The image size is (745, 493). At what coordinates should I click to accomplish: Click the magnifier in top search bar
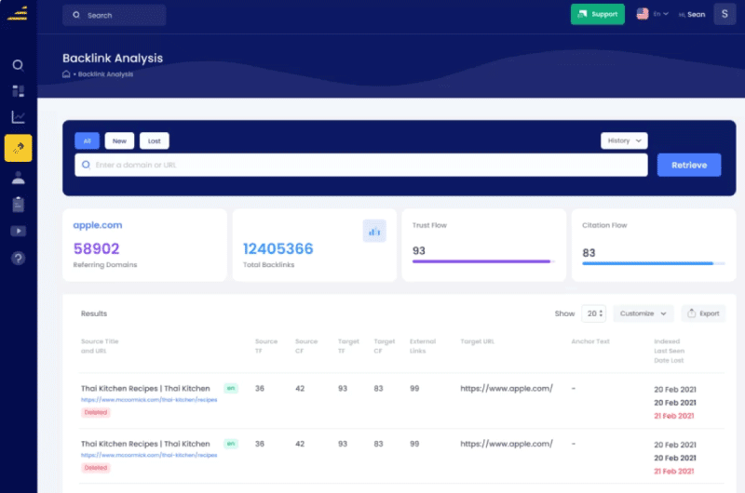coord(76,15)
